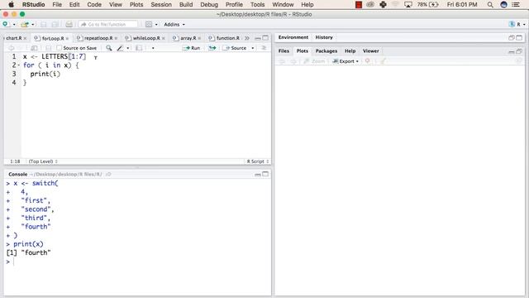The width and height of the screenshot is (529, 298).
Task: Open the New File dropdown arrow
Action: coord(14,25)
